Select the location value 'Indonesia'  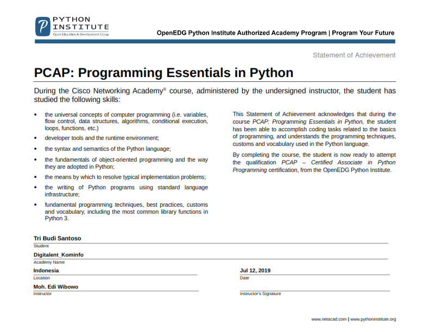[x=46, y=271]
